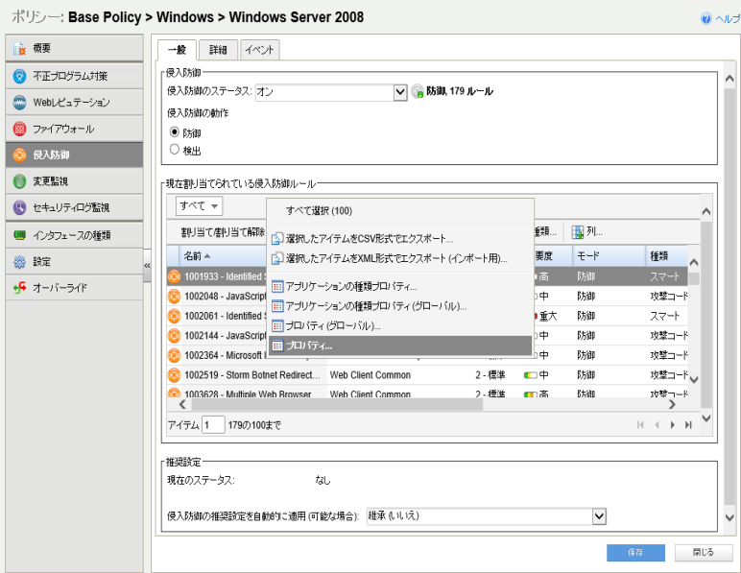Open the すべて filter dropdown
This screenshot has height=573, width=741.
click(x=200, y=205)
